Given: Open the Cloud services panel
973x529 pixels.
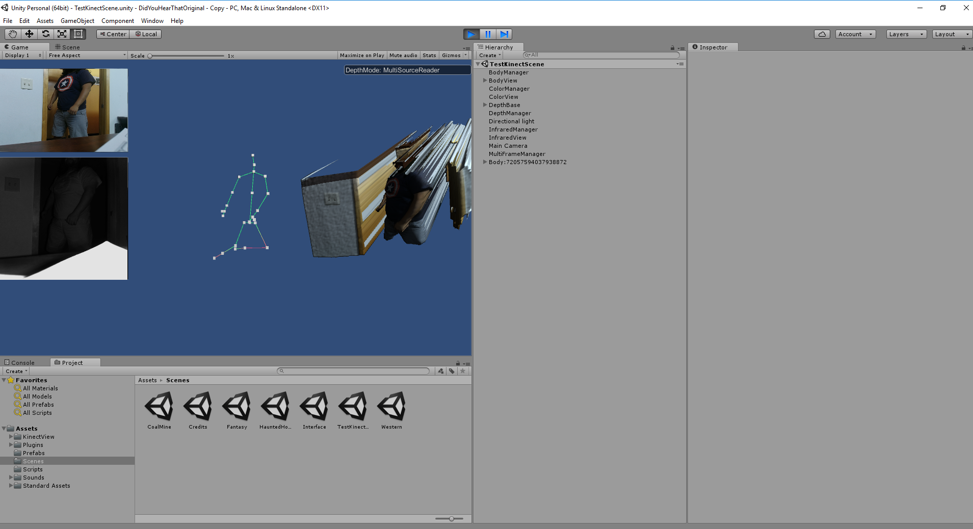Looking at the screenshot, I should coord(822,34).
